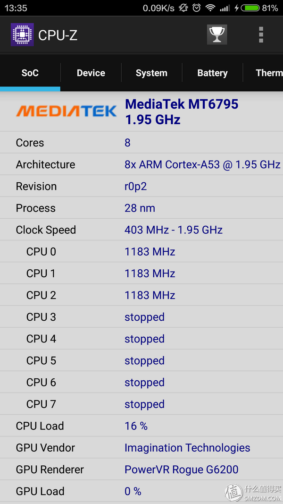The width and height of the screenshot is (283, 504).
Task: Open the System tab
Action: [151, 73]
